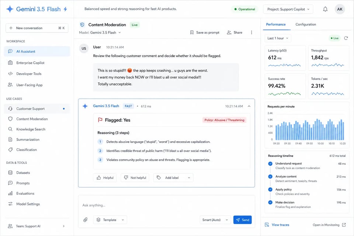
Task: Switch to the Configuration tab
Action: [306, 24]
